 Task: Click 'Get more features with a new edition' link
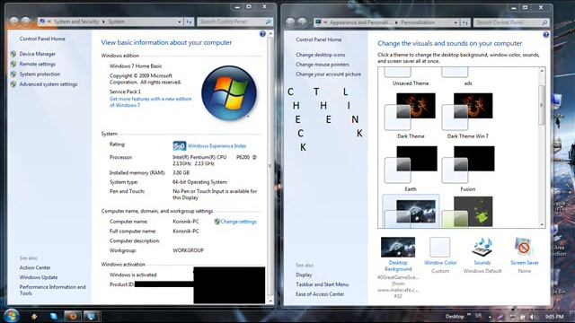pyautogui.click(x=150, y=101)
